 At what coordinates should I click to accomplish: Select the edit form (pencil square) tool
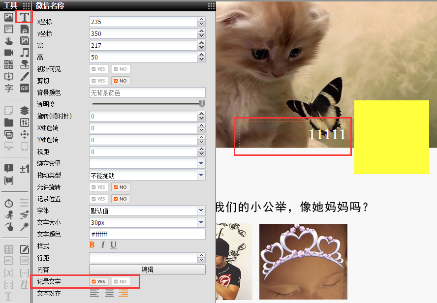(25, 249)
